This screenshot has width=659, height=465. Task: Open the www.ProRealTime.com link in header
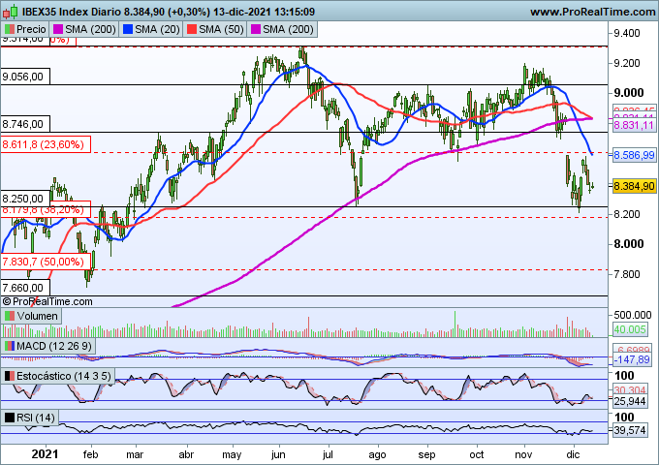pyautogui.click(x=592, y=12)
